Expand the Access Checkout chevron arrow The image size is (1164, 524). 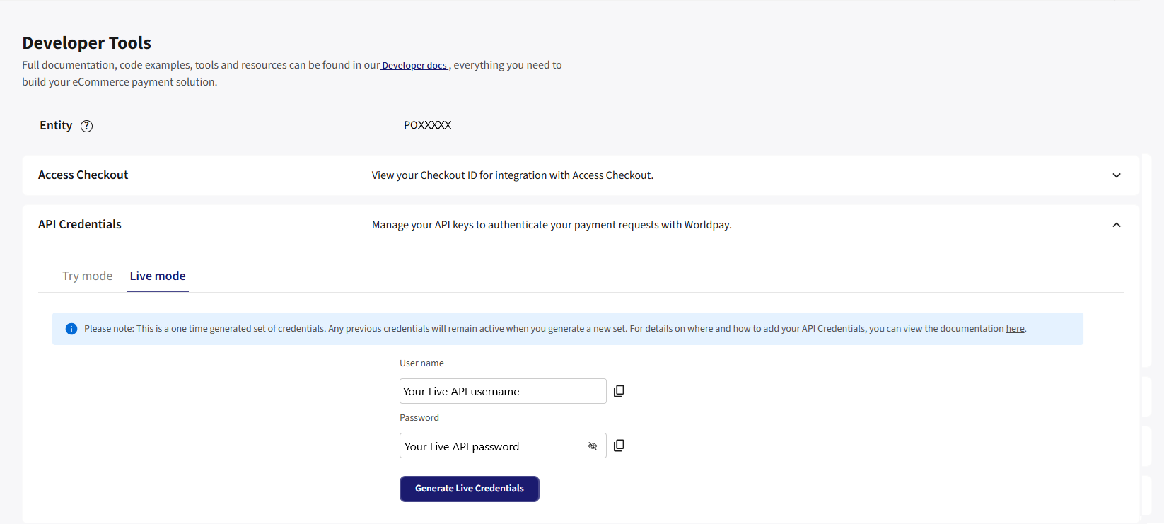pyautogui.click(x=1117, y=175)
